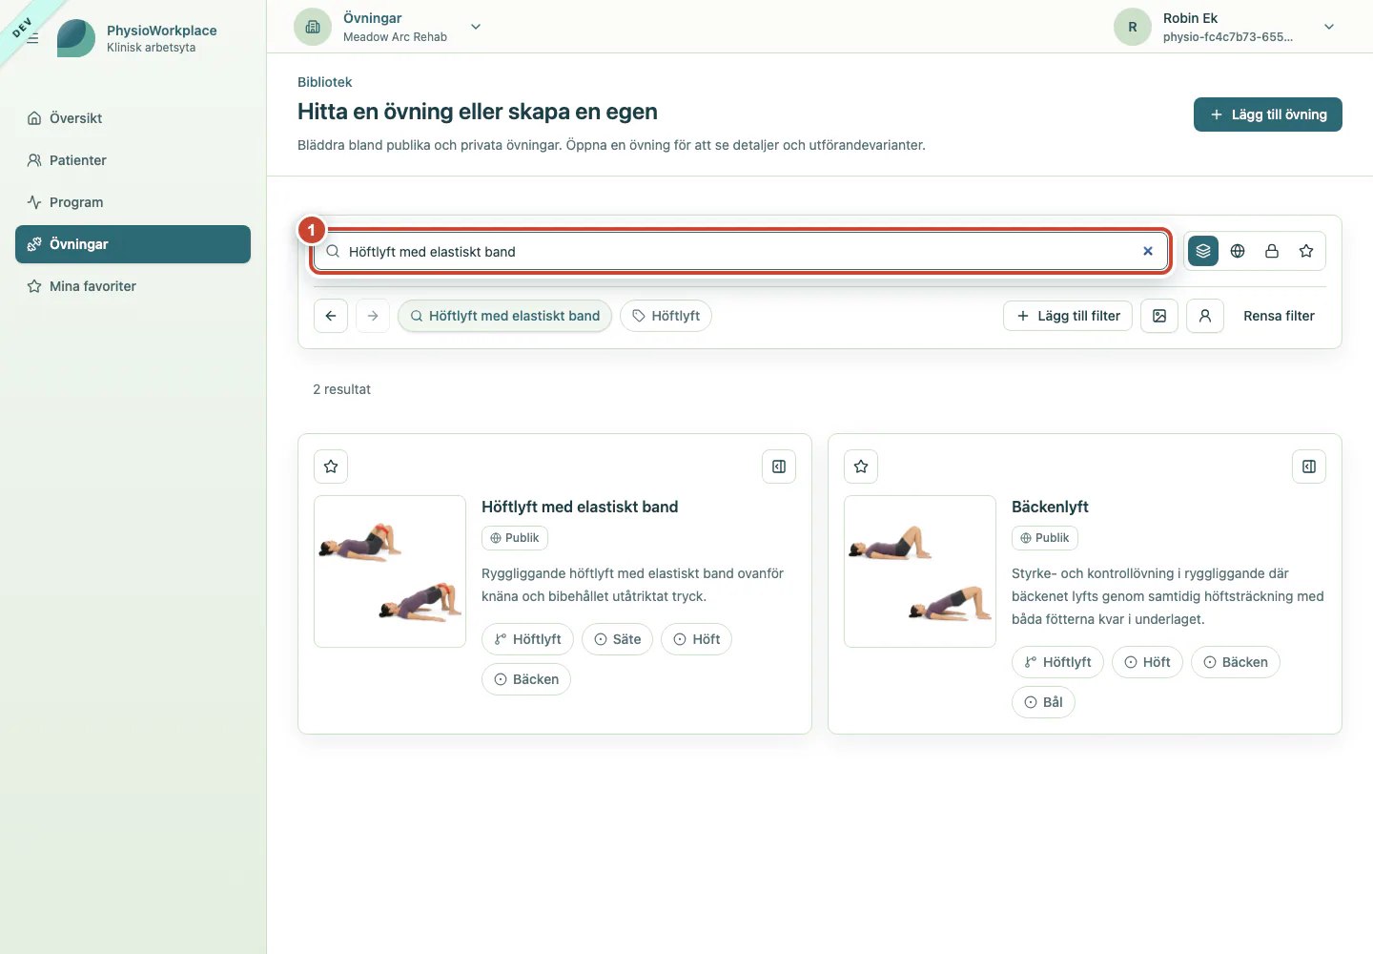Open Mina favoriter in the sidebar
The width and height of the screenshot is (1373, 954).
point(133,286)
